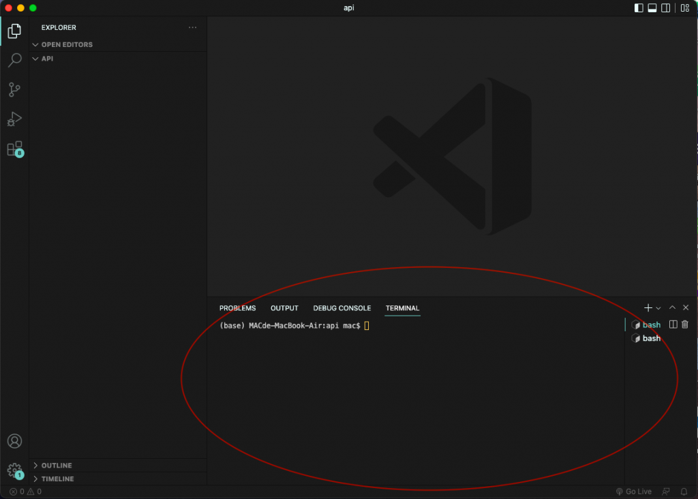Open the Customize Layout control

click(x=685, y=7)
